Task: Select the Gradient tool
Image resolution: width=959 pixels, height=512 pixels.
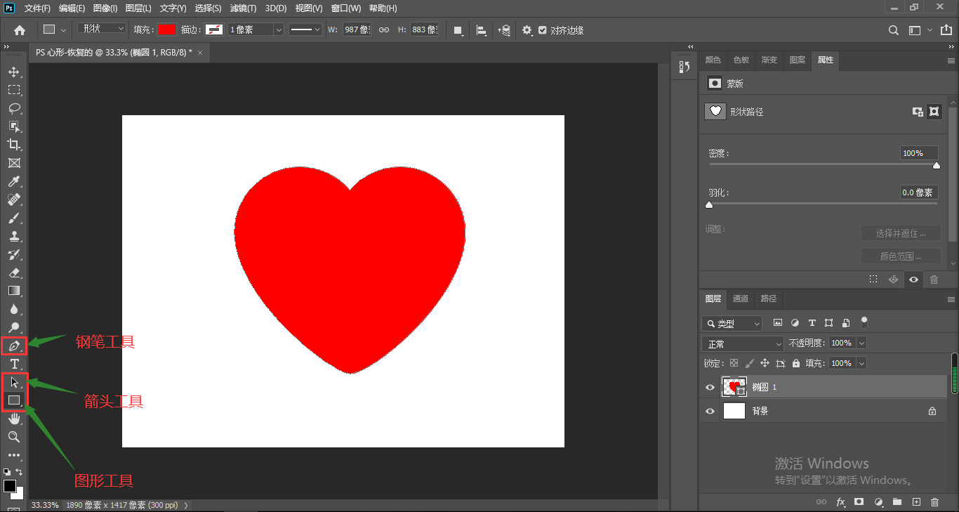Action: [13, 291]
